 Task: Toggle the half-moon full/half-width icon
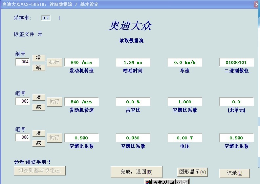click(x=172, y=182)
